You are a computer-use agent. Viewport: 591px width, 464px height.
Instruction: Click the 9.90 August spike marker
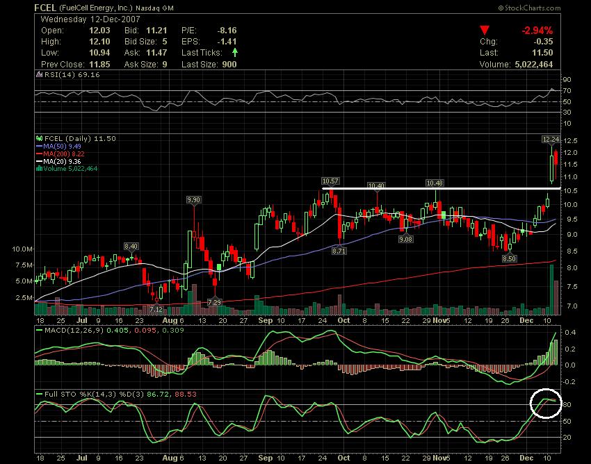(x=193, y=199)
